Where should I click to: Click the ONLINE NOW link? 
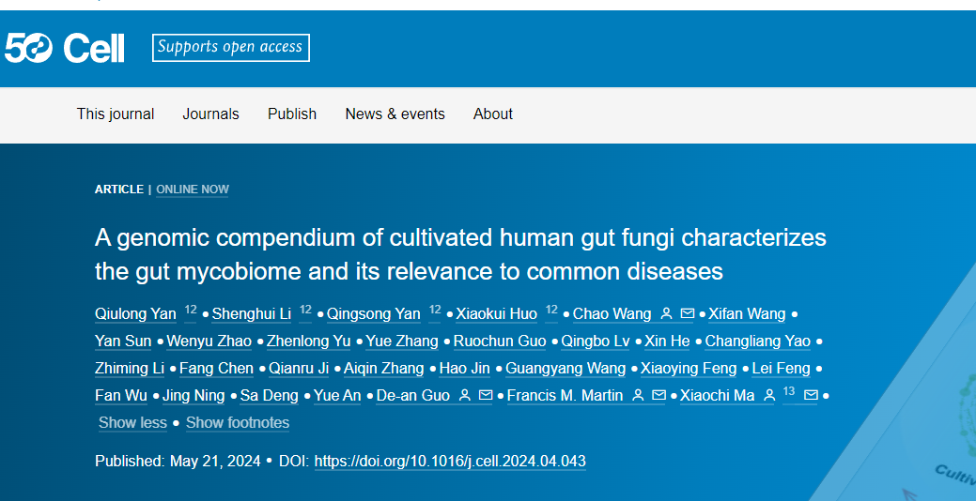click(x=193, y=190)
